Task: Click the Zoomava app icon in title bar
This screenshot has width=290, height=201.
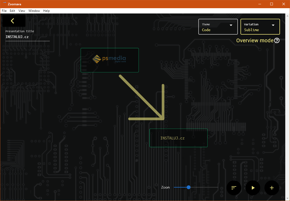Action: (x=4, y=4)
